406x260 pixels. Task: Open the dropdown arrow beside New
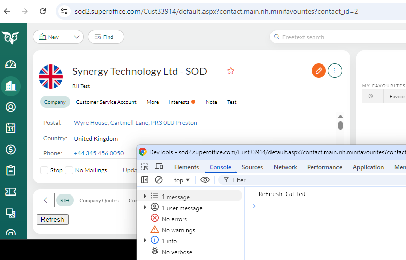coord(77,37)
